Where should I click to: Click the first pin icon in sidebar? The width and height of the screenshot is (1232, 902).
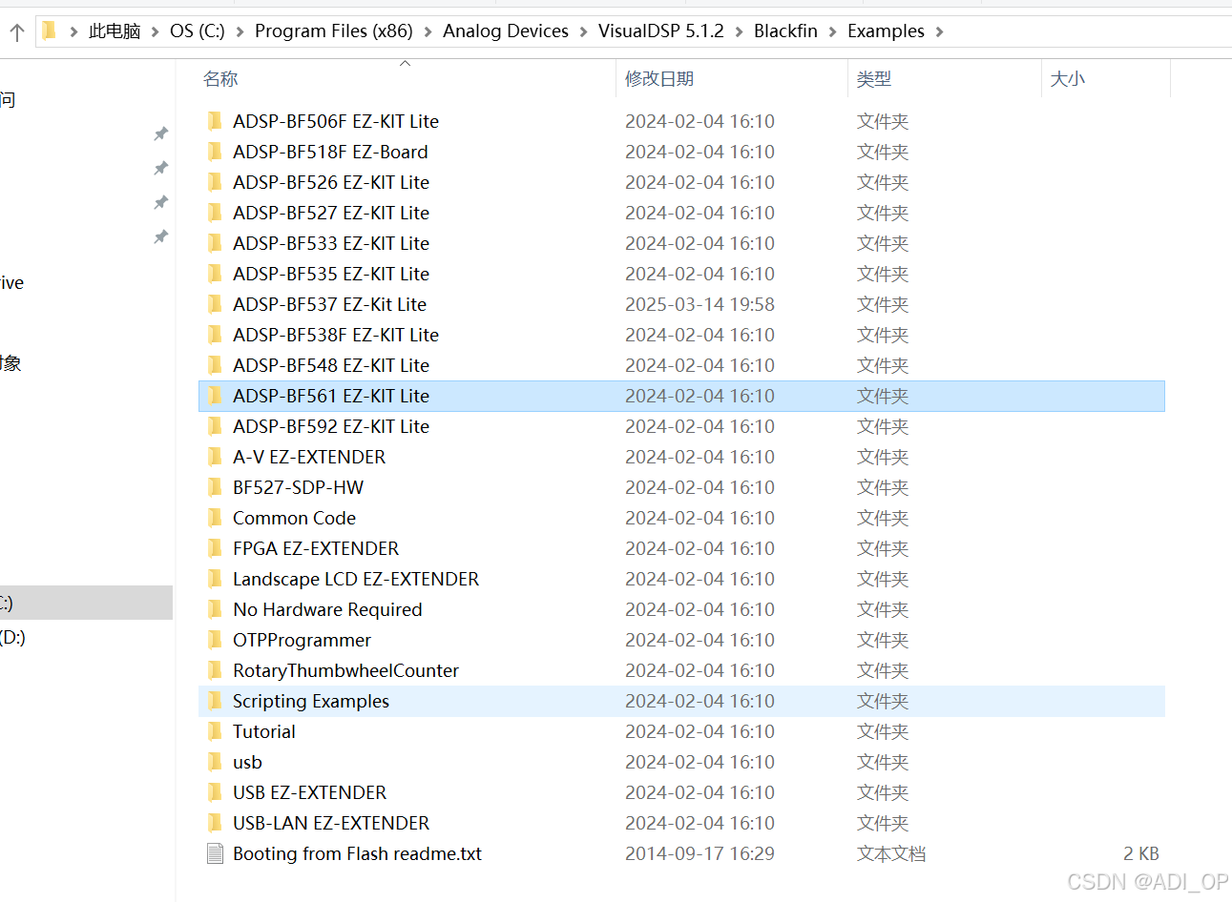[161, 133]
